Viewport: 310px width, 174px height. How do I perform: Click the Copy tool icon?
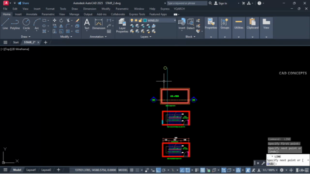click(55, 26)
